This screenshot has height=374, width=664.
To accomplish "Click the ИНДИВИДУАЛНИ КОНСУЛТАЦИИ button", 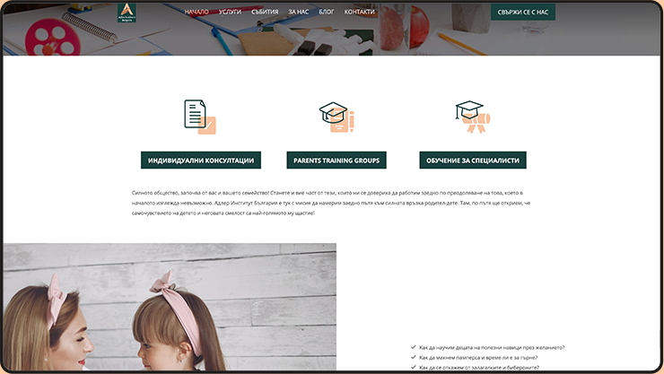I will coord(200,161).
